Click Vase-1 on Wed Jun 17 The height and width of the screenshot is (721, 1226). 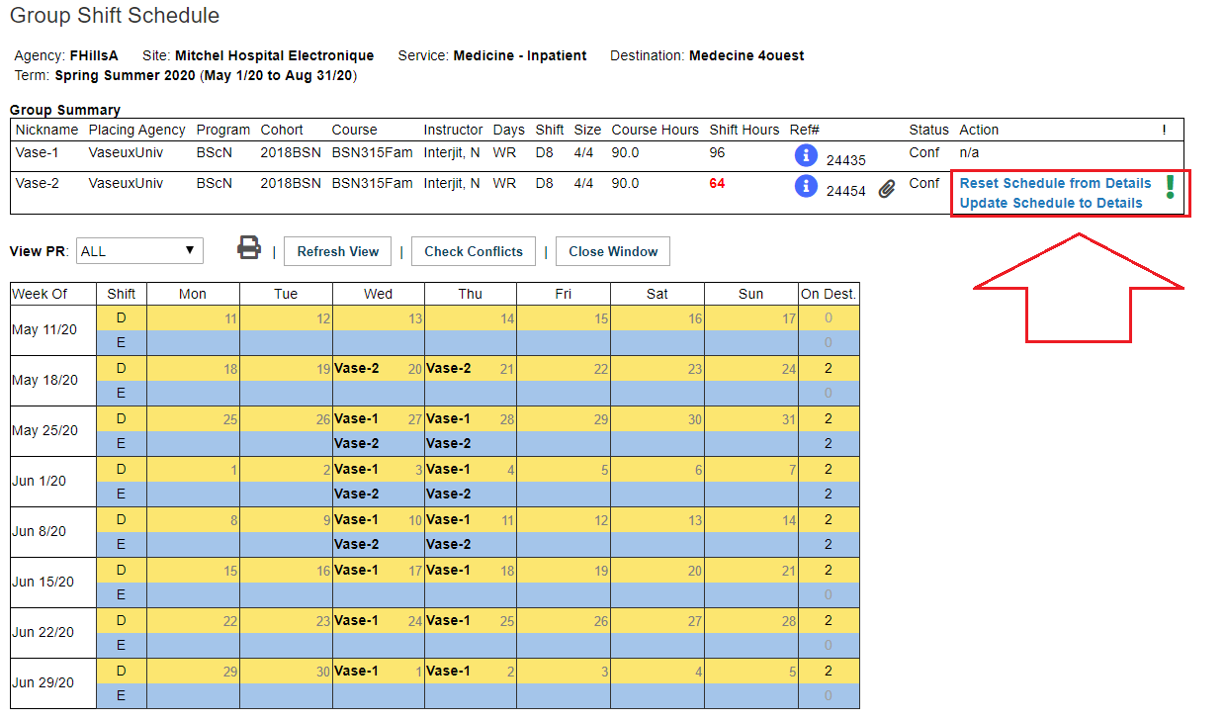[x=357, y=570]
